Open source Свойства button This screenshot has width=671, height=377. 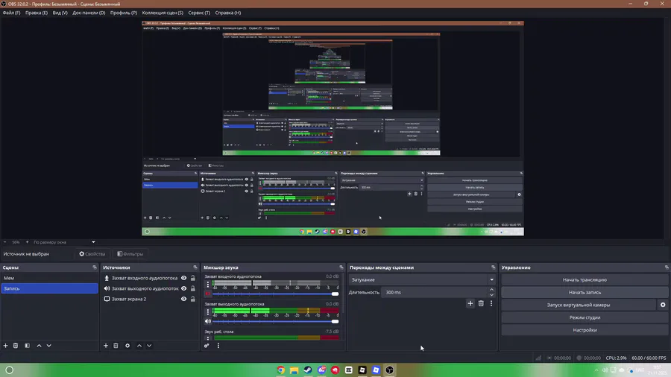point(92,254)
